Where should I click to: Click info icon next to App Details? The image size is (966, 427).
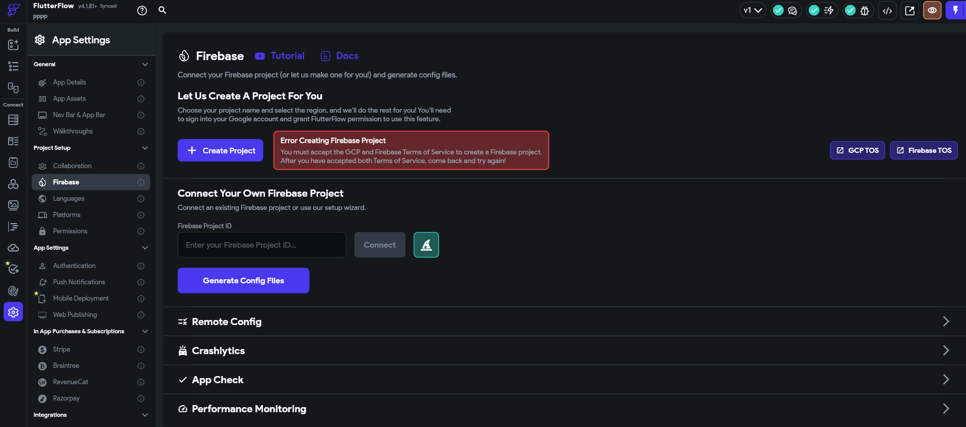point(141,83)
